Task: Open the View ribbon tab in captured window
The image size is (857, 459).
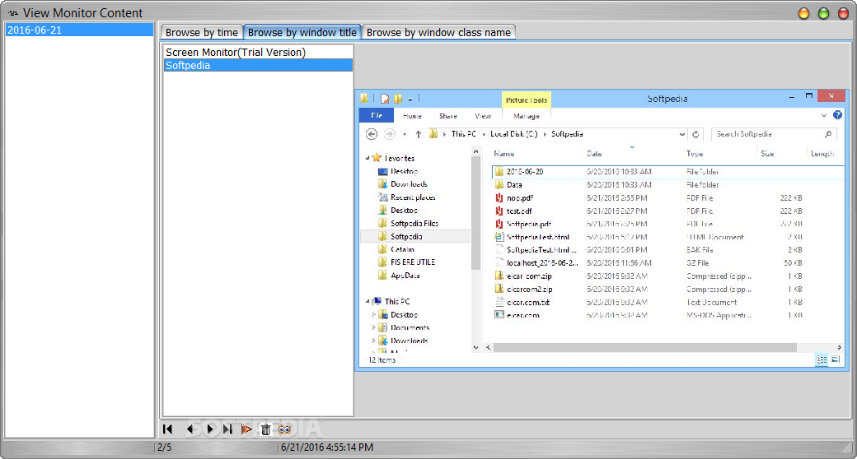Action: click(x=483, y=116)
